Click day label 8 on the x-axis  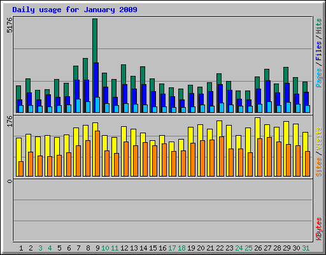tap(88, 248)
